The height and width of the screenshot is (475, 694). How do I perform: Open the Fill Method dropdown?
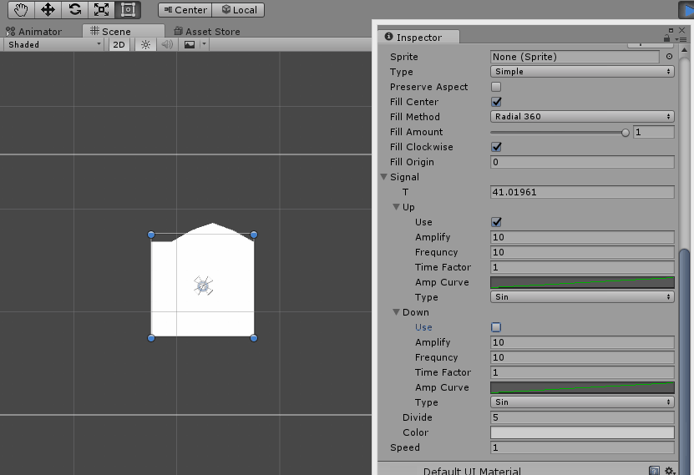point(582,117)
